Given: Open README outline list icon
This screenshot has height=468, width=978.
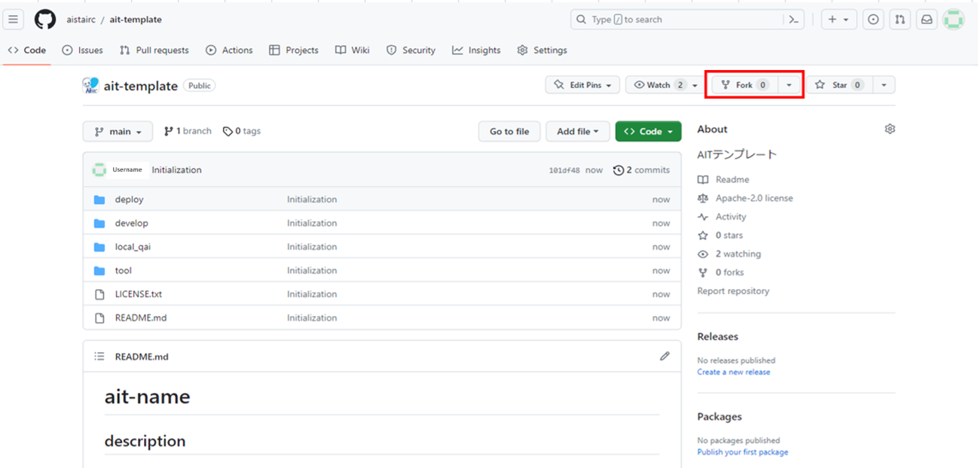Looking at the screenshot, I should (x=99, y=357).
